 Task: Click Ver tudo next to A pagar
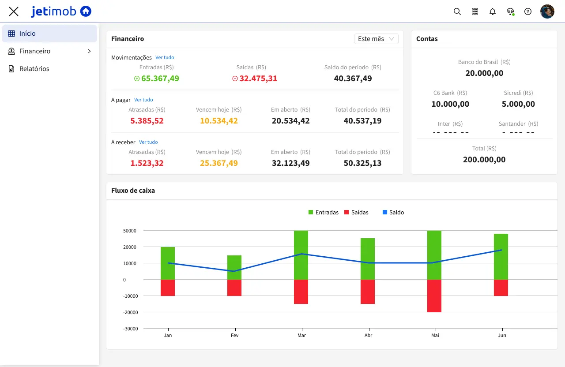[143, 100]
